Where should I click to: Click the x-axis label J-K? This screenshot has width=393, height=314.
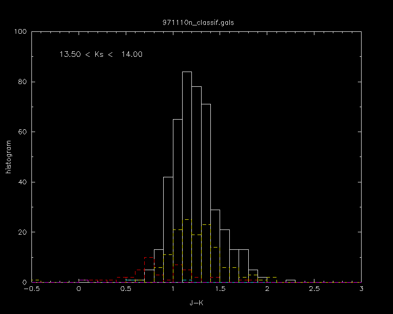click(x=196, y=303)
